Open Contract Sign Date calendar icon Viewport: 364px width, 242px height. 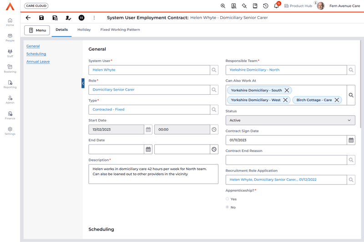351,140
